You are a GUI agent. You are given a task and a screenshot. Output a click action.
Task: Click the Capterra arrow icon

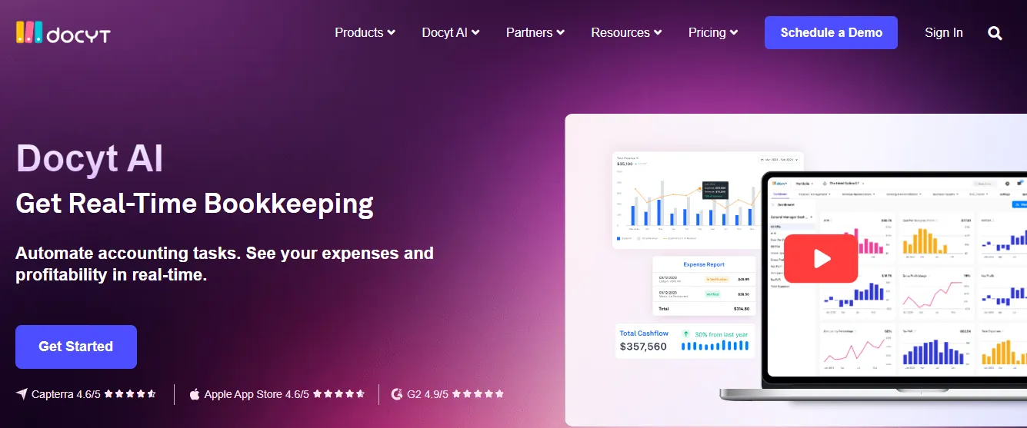(x=22, y=393)
